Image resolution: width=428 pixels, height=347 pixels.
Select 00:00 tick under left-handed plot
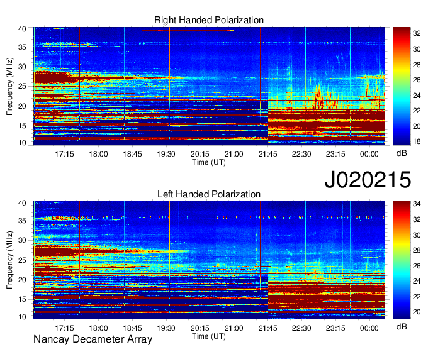click(369, 328)
